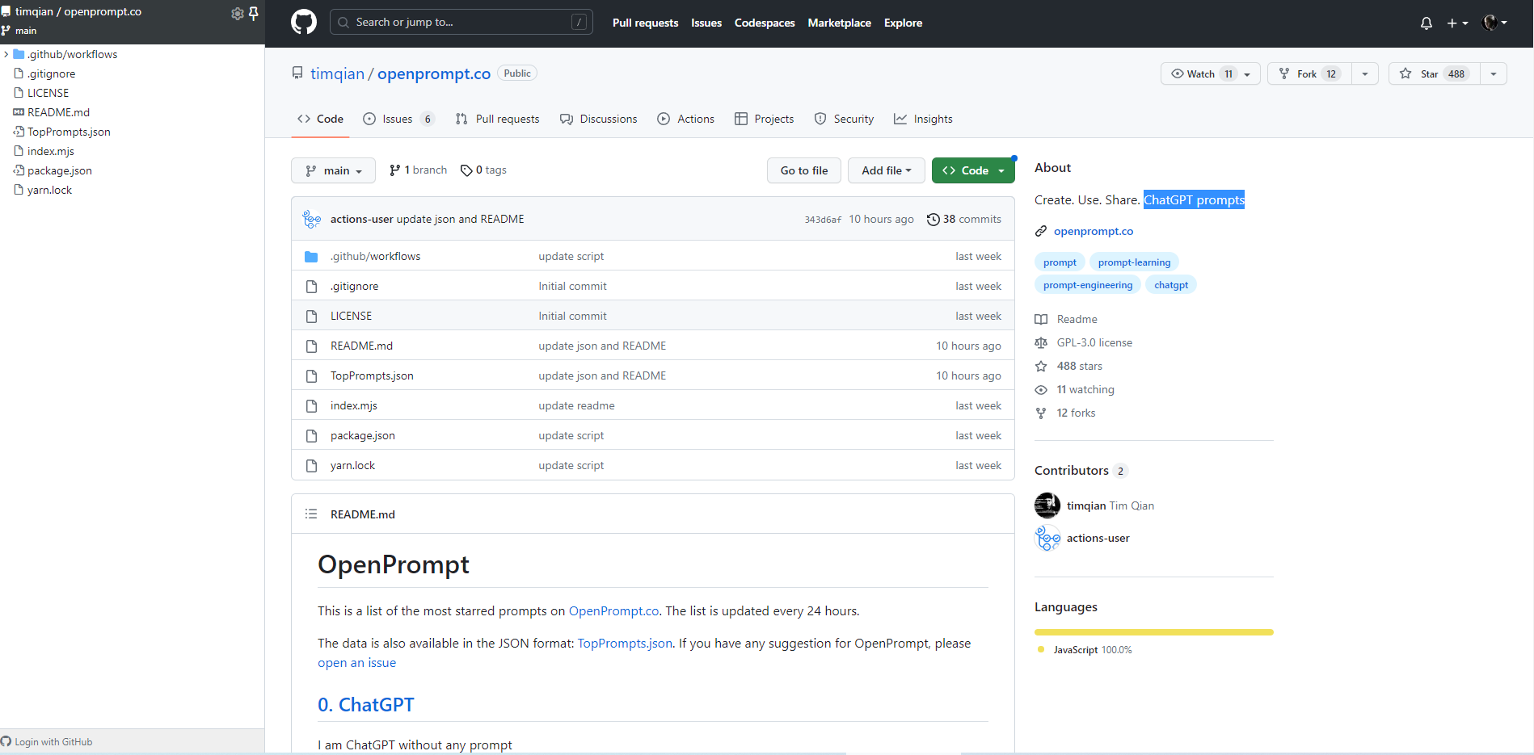
Task: Open timqian's contributor avatar
Action: tap(1047, 505)
